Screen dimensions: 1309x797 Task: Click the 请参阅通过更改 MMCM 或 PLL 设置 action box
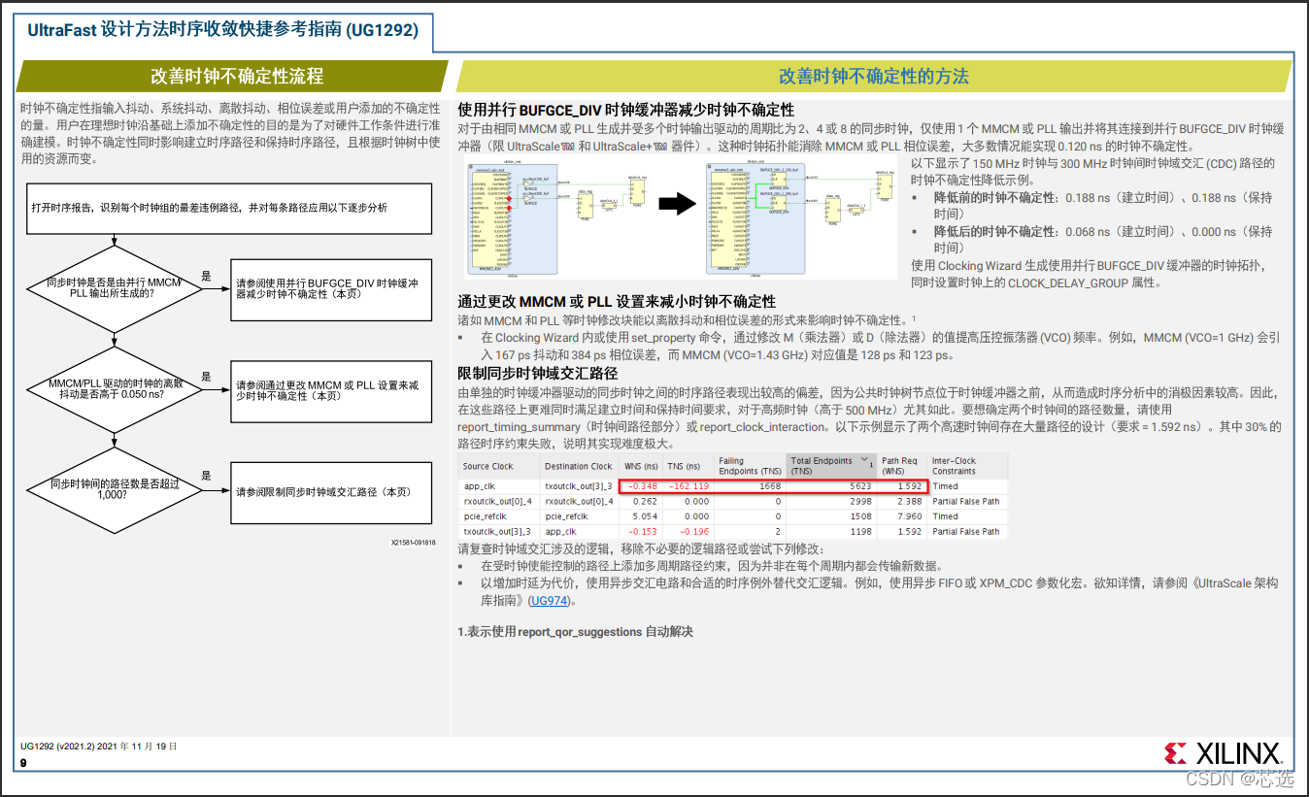coord(331,390)
